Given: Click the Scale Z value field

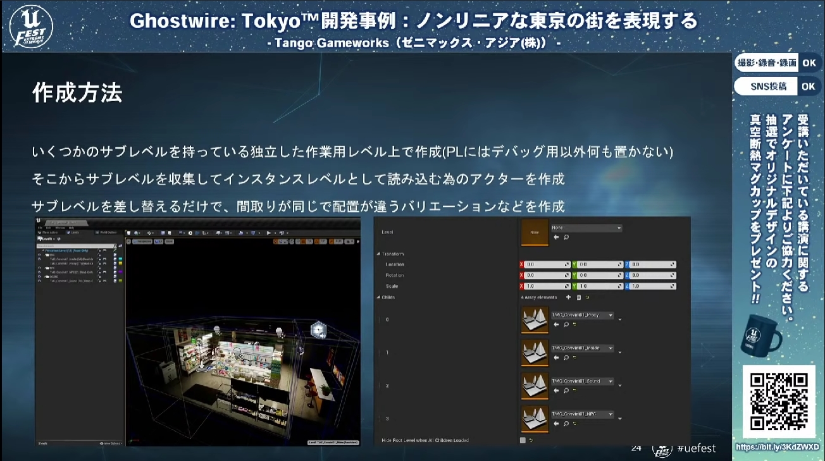Looking at the screenshot, I should click(x=654, y=286).
